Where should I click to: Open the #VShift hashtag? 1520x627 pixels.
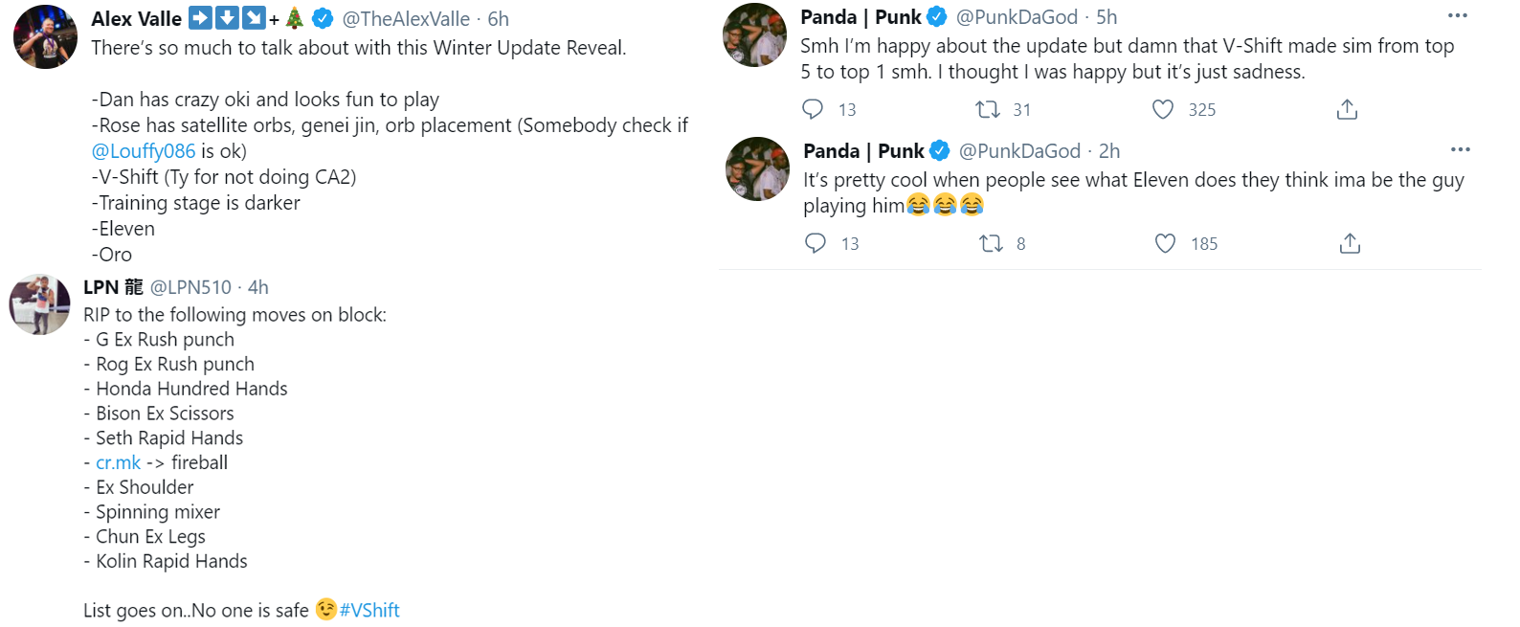369,611
